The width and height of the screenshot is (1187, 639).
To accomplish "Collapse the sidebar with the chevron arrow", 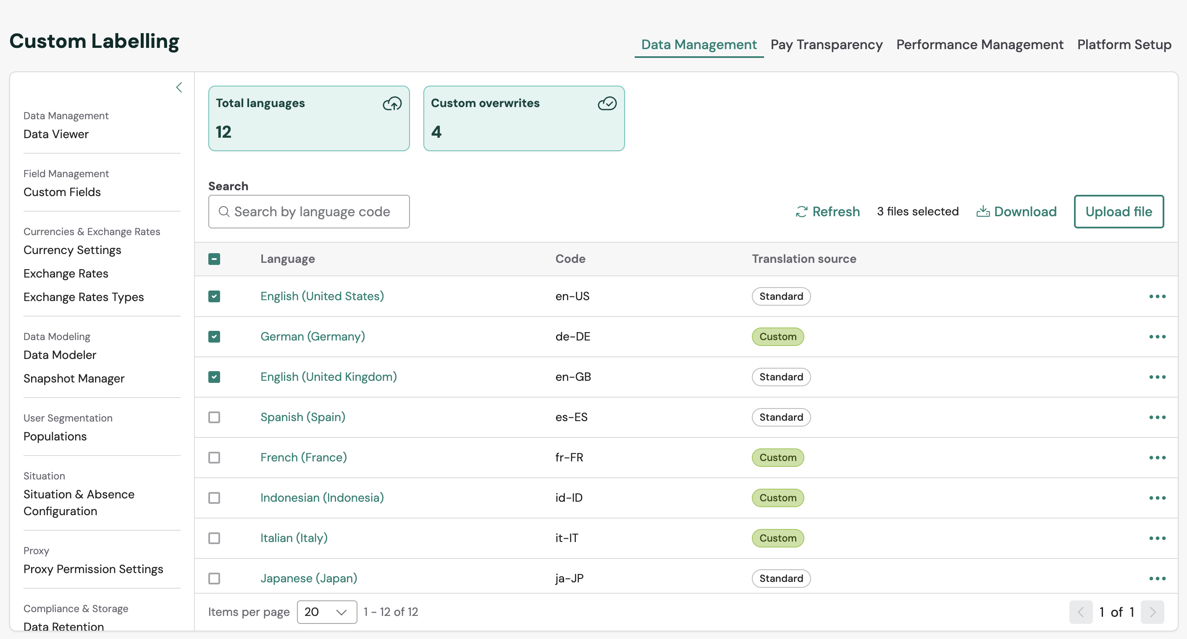I will coord(179,87).
